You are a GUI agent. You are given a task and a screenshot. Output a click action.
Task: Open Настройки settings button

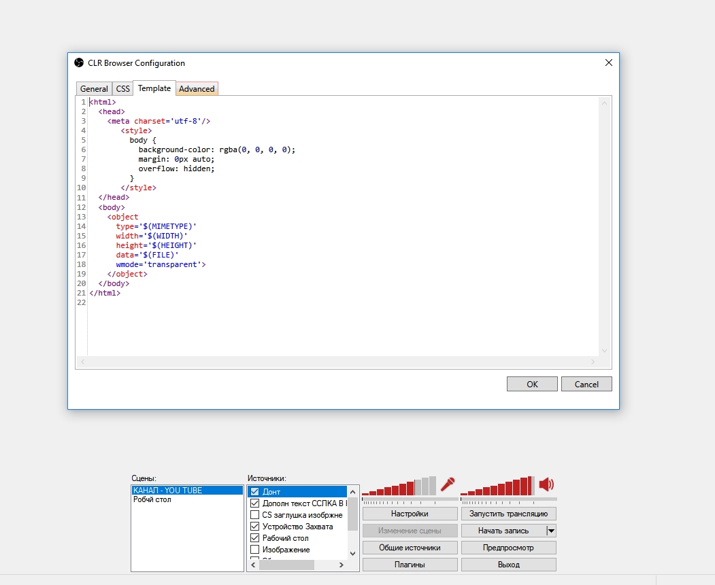tap(410, 514)
